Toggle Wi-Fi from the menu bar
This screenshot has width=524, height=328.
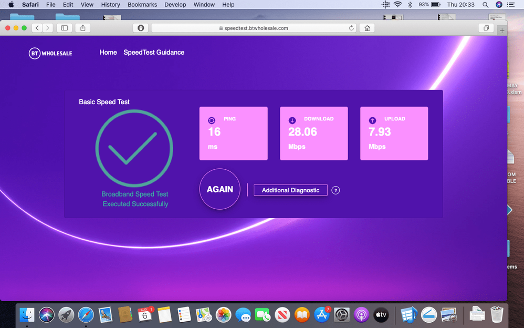[x=398, y=5]
